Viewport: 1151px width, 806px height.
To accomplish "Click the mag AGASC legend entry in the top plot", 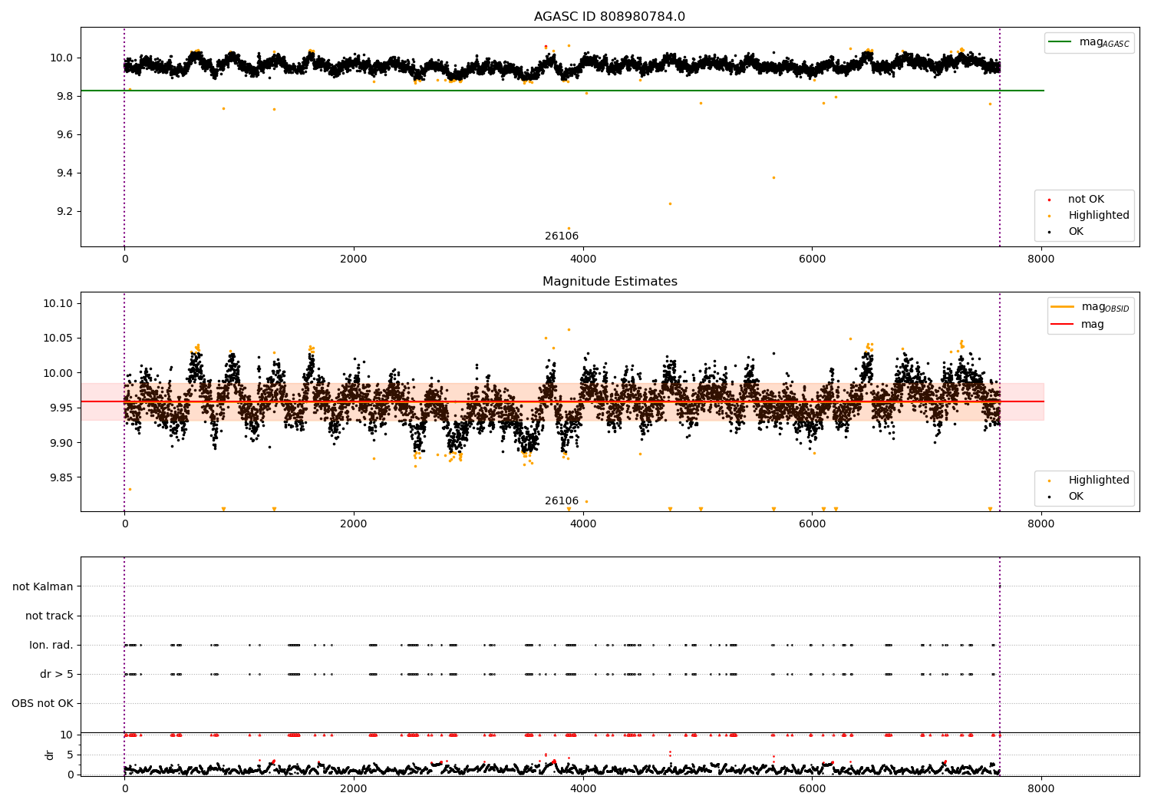I will [1089, 42].
